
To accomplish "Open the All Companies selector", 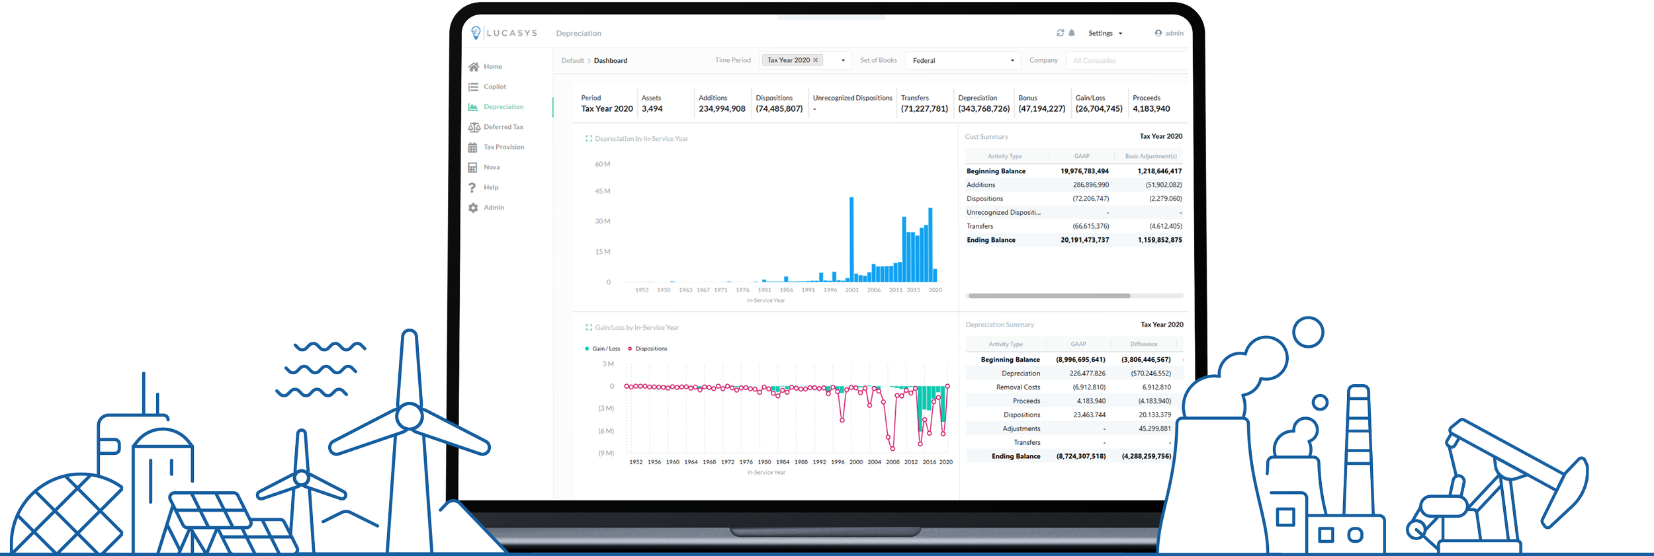I will [1127, 61].
